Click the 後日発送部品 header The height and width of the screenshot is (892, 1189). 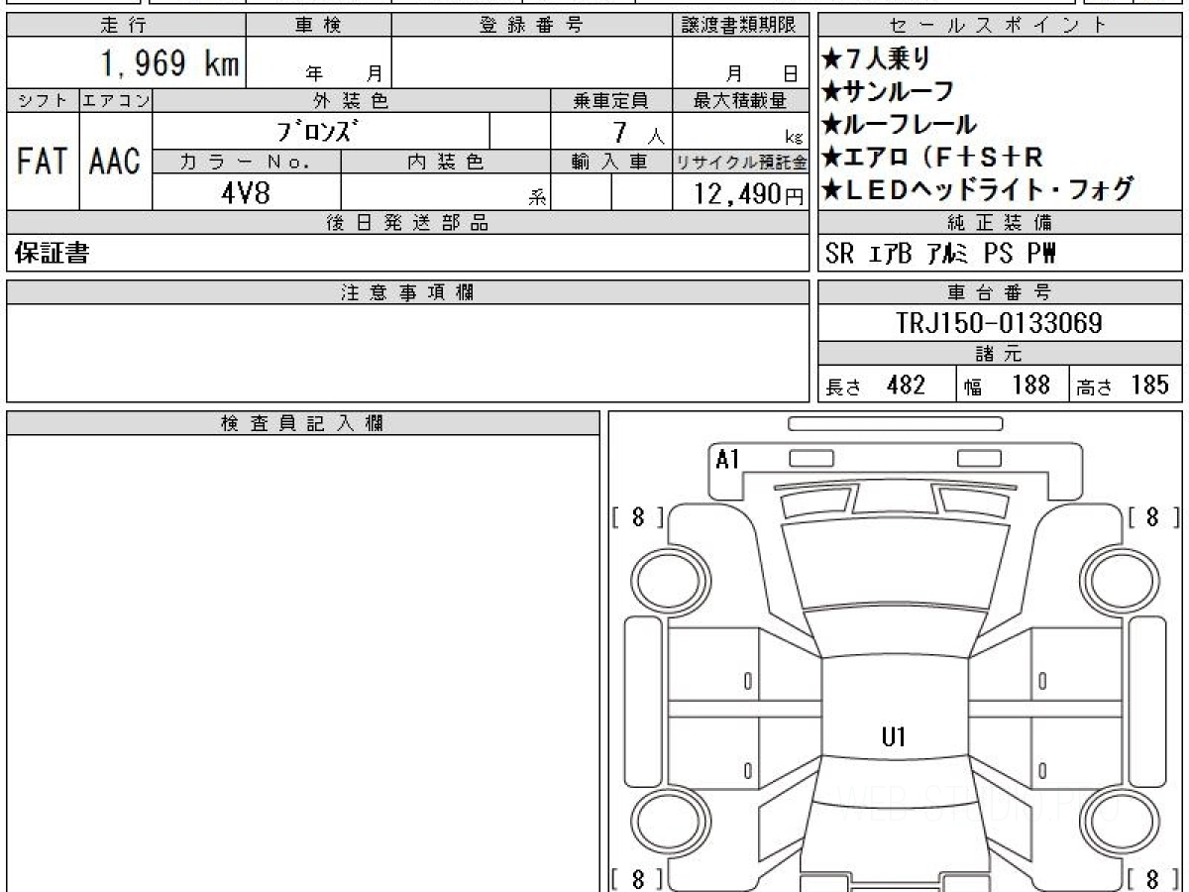tap(408, 223)
